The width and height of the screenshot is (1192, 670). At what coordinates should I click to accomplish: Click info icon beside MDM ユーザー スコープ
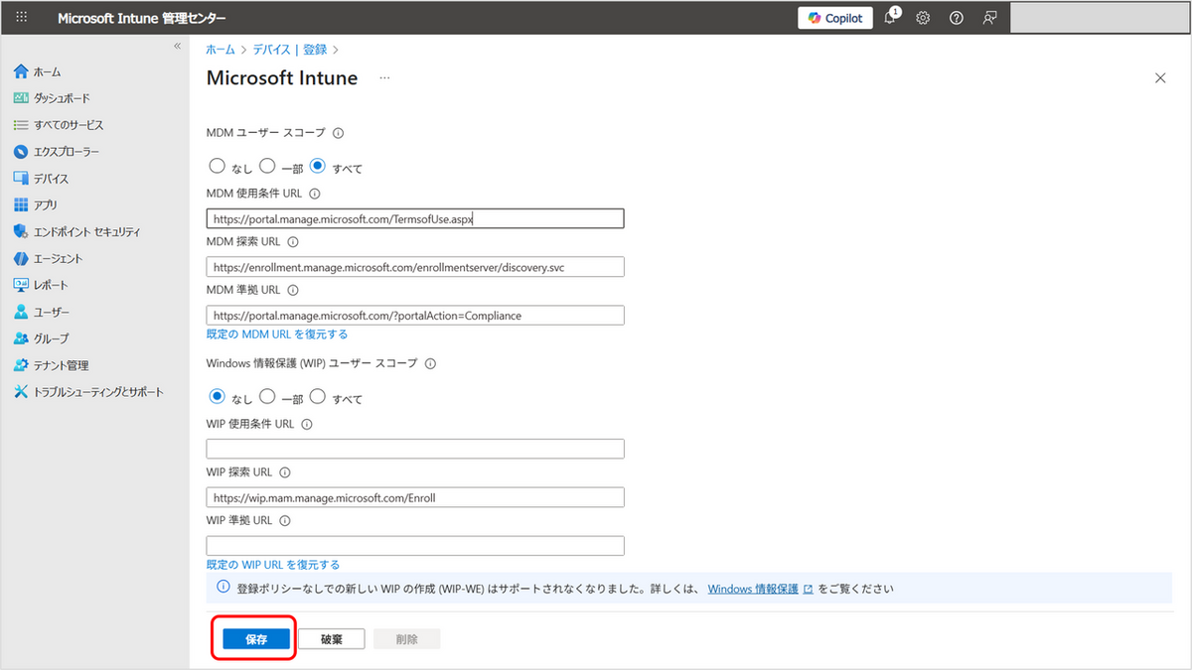338,133
